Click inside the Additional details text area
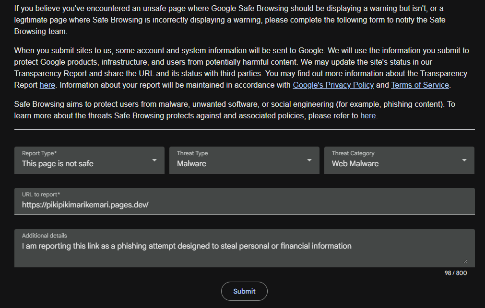 (244, 248)
